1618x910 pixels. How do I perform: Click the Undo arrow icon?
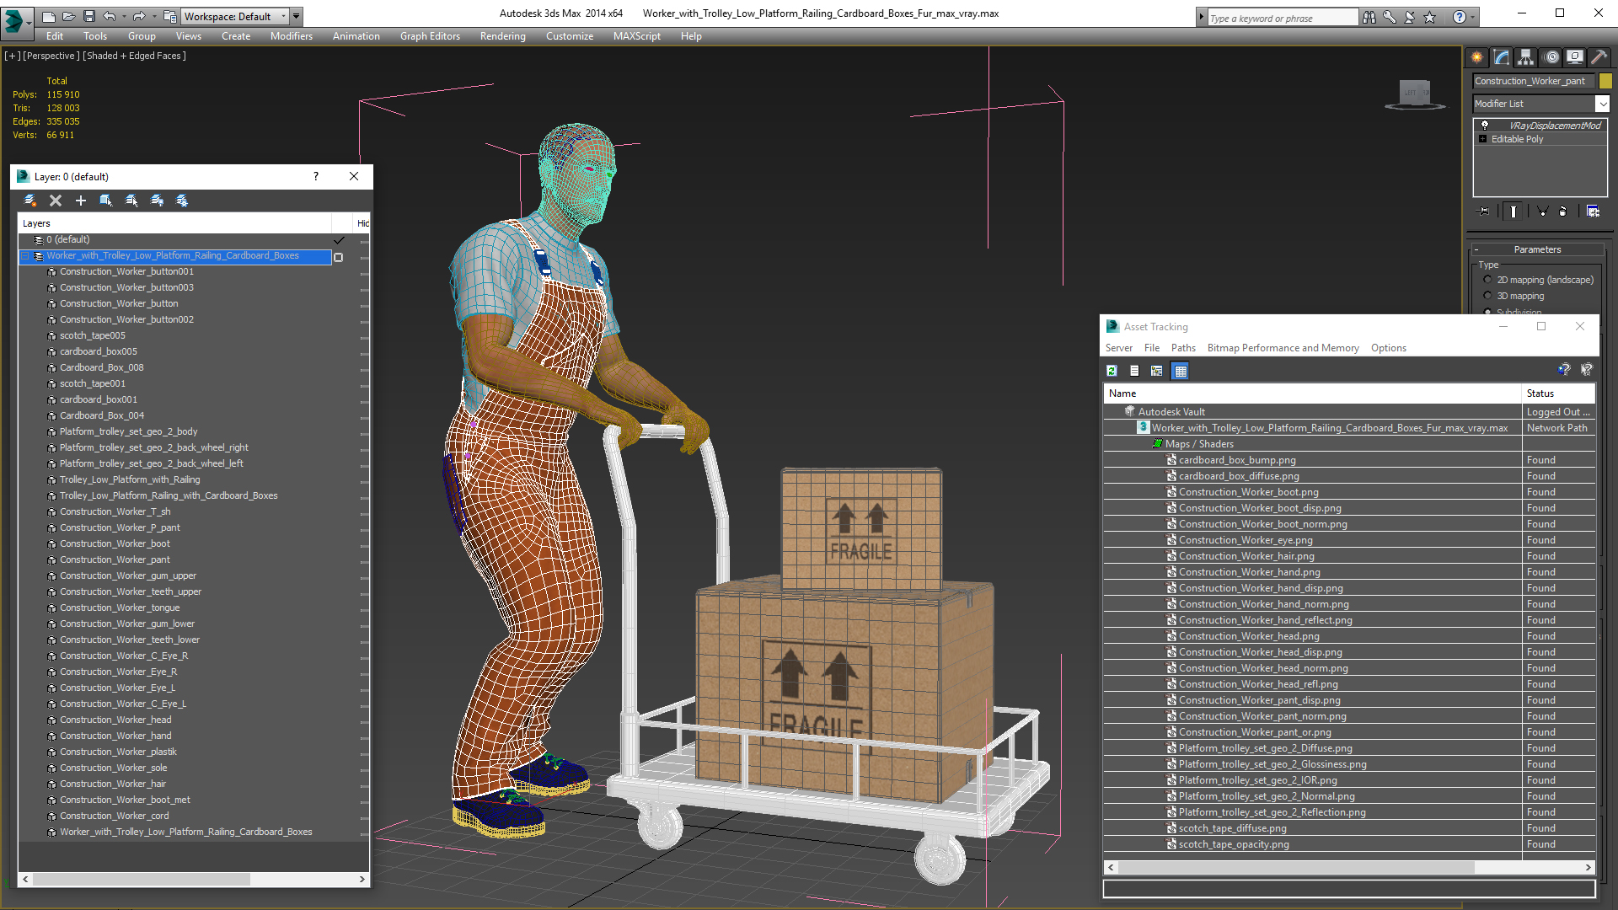pos(109,16)
